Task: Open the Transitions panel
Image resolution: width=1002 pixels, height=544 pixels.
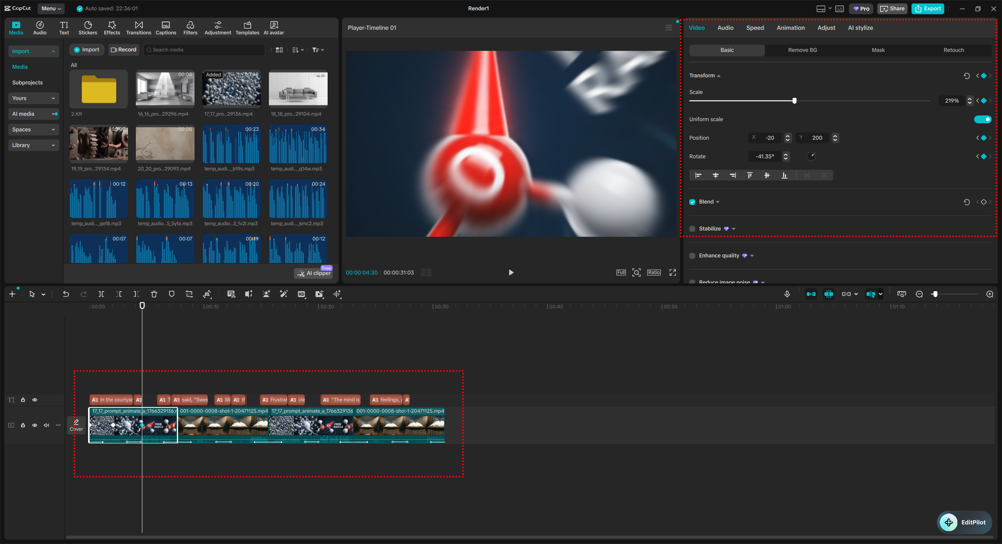Action: click(x=139, y=28)
